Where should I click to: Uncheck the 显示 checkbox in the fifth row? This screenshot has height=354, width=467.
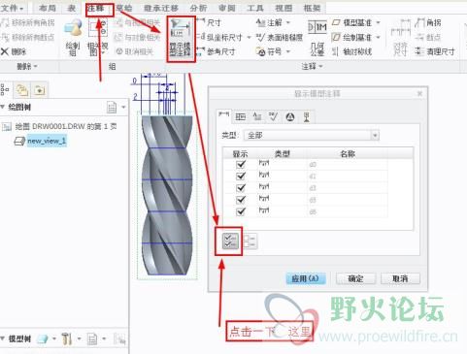click(241, 211)
